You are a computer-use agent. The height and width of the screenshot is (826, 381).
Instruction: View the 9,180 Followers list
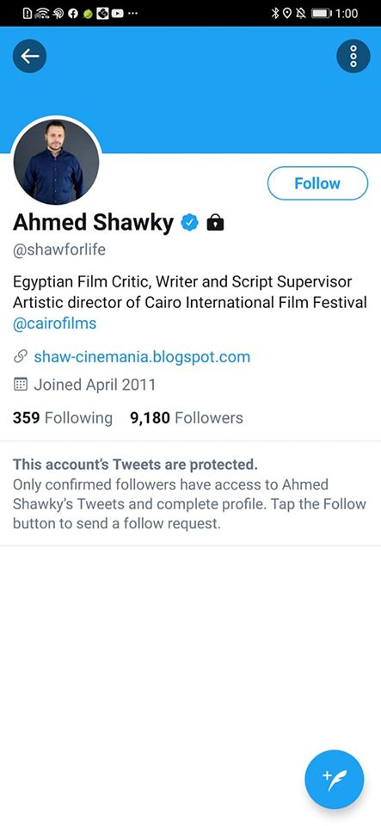[187, 418]
